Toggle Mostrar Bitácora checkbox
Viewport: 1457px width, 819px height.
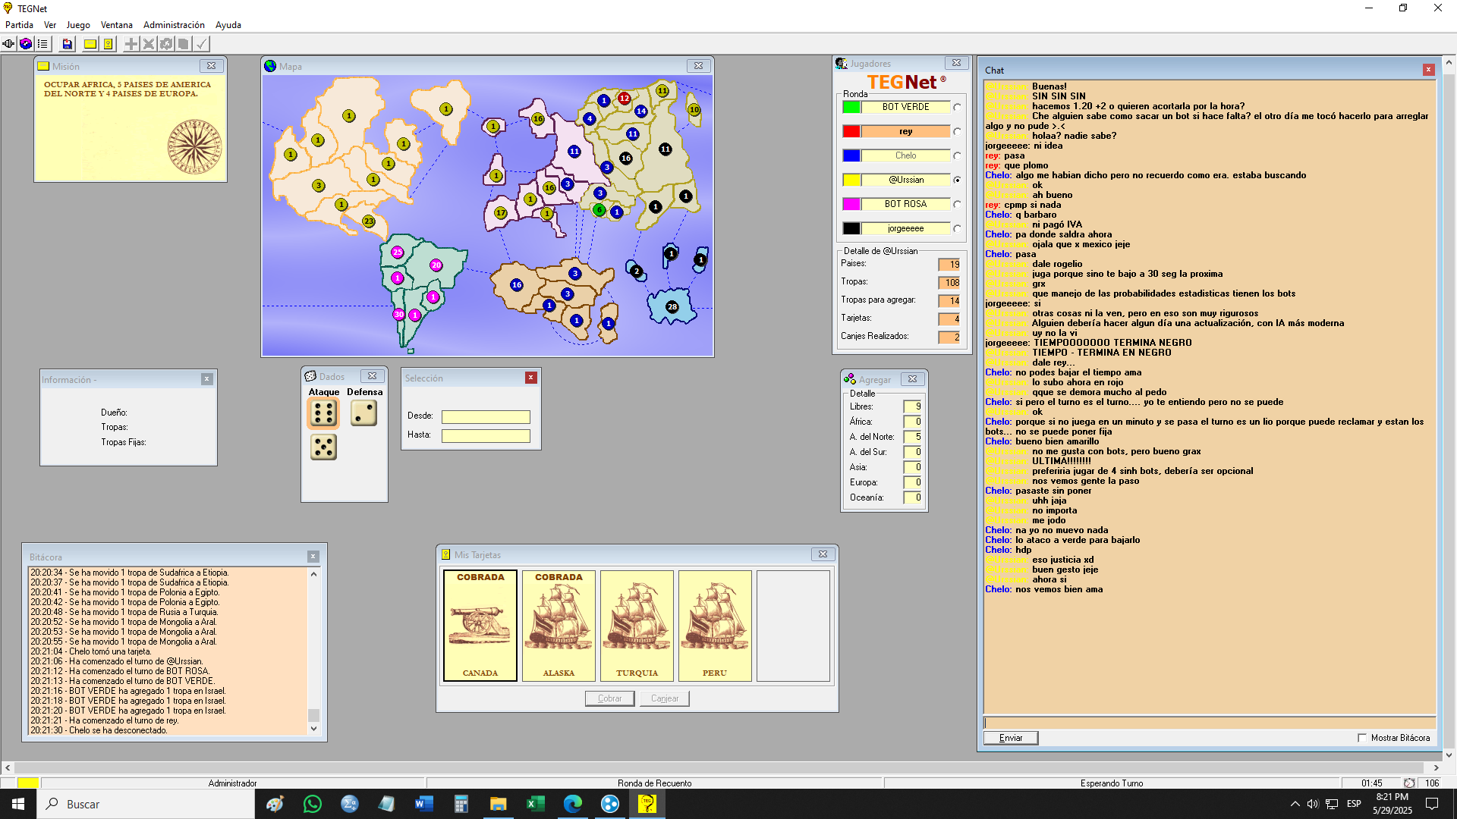tap(1362, 738)
